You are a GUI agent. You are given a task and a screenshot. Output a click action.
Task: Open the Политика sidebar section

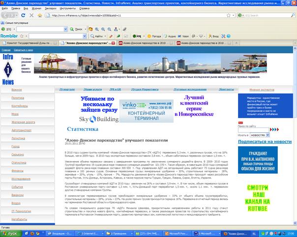click(x=18, y=98)
